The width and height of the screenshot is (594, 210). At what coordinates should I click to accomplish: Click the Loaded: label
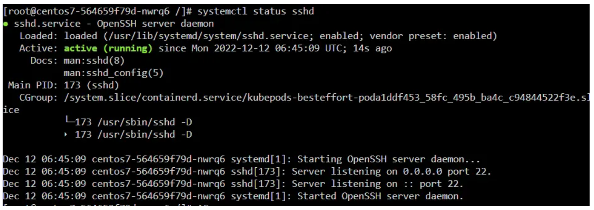[x=39, y=36]
